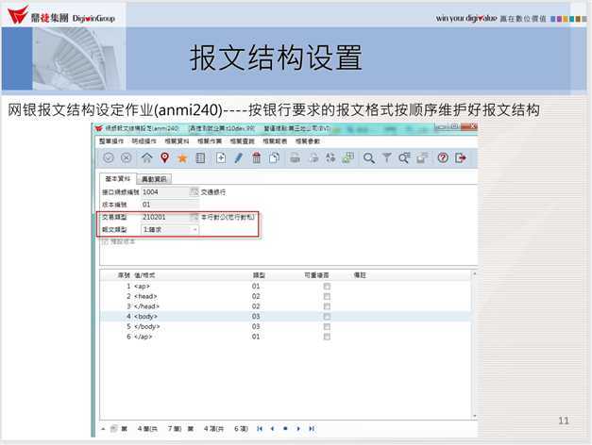
Task: Jump to last record navigation arrow
Action: click(312, 428)
